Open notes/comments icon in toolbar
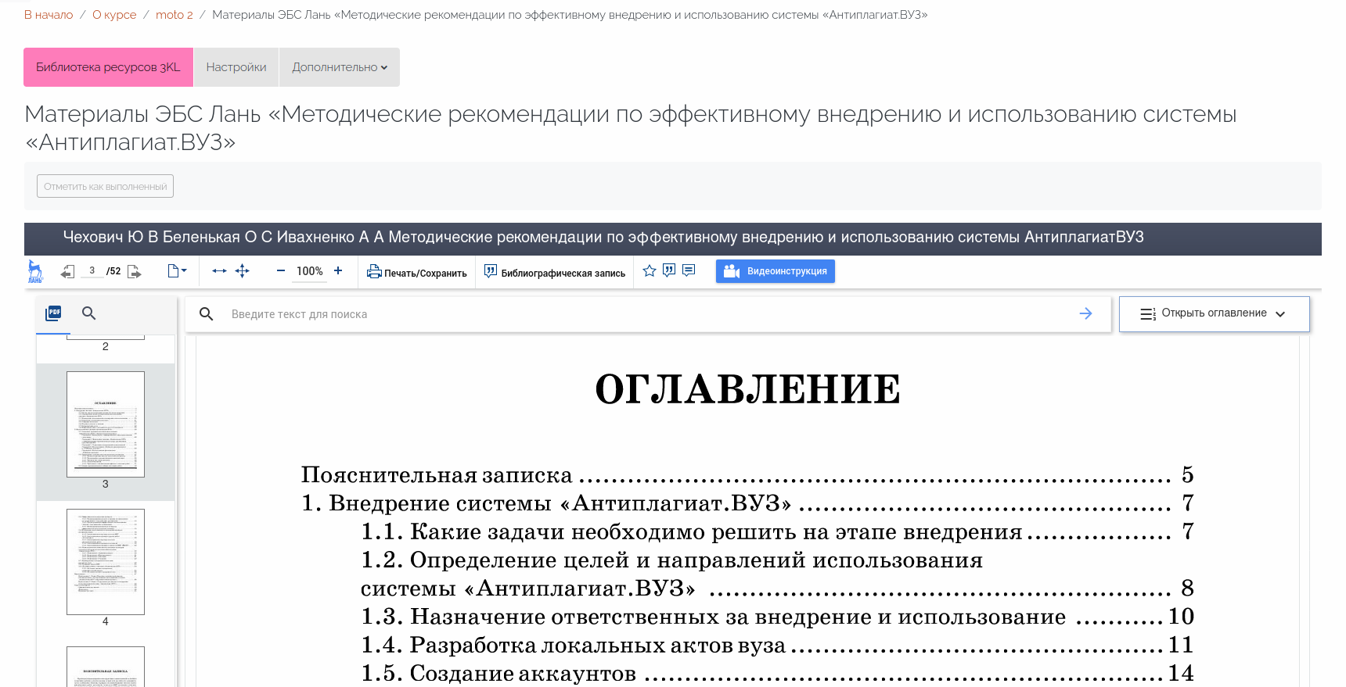Image resolution: width=1346 pixels, height=687 pixels. click(x=689, y=270)
